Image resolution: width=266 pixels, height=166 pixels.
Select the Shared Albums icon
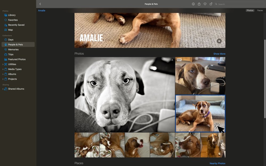point(6,89)
